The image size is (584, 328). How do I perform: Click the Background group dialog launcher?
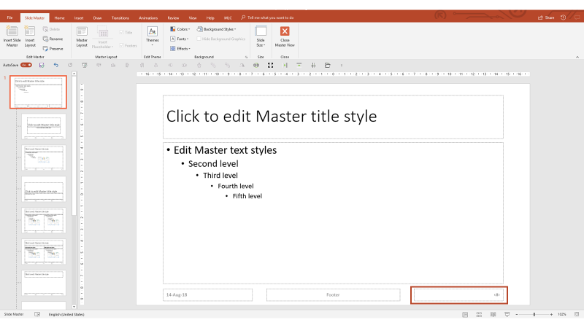tap(246, 58)
